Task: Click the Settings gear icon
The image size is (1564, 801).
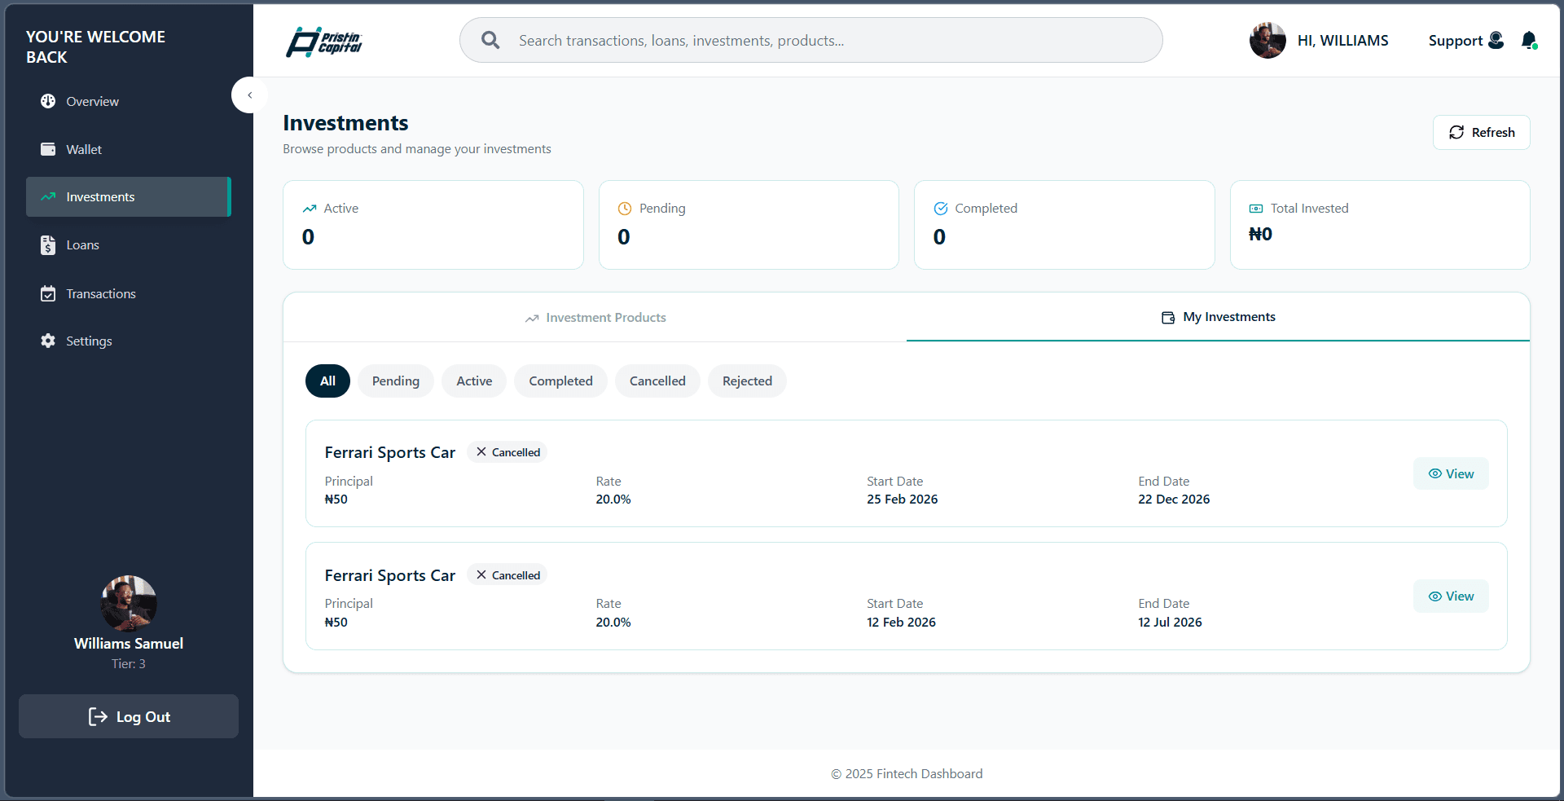Action: click(x=48, y=341)
